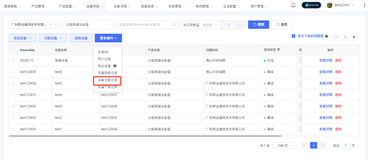Viewport: 368px width, 160px height.
Task: Expand the 添加设备 dropdown button
Action: click(x=23, y=38)
